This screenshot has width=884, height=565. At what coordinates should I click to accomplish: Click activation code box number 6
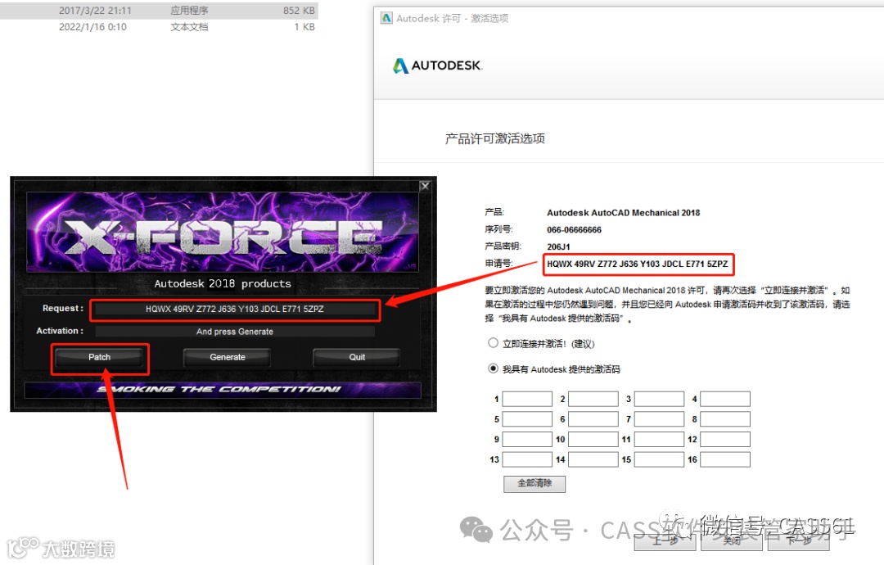(593, 419)
